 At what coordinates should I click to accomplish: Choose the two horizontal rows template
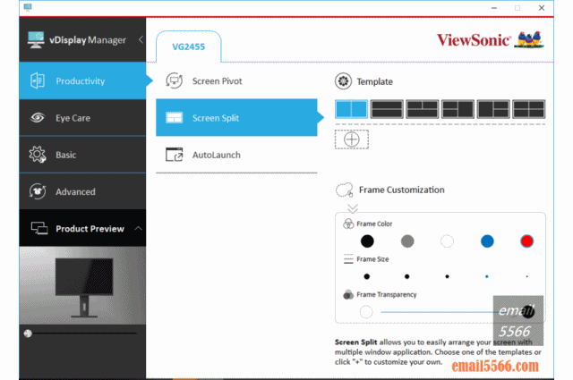tap(387, 109)
